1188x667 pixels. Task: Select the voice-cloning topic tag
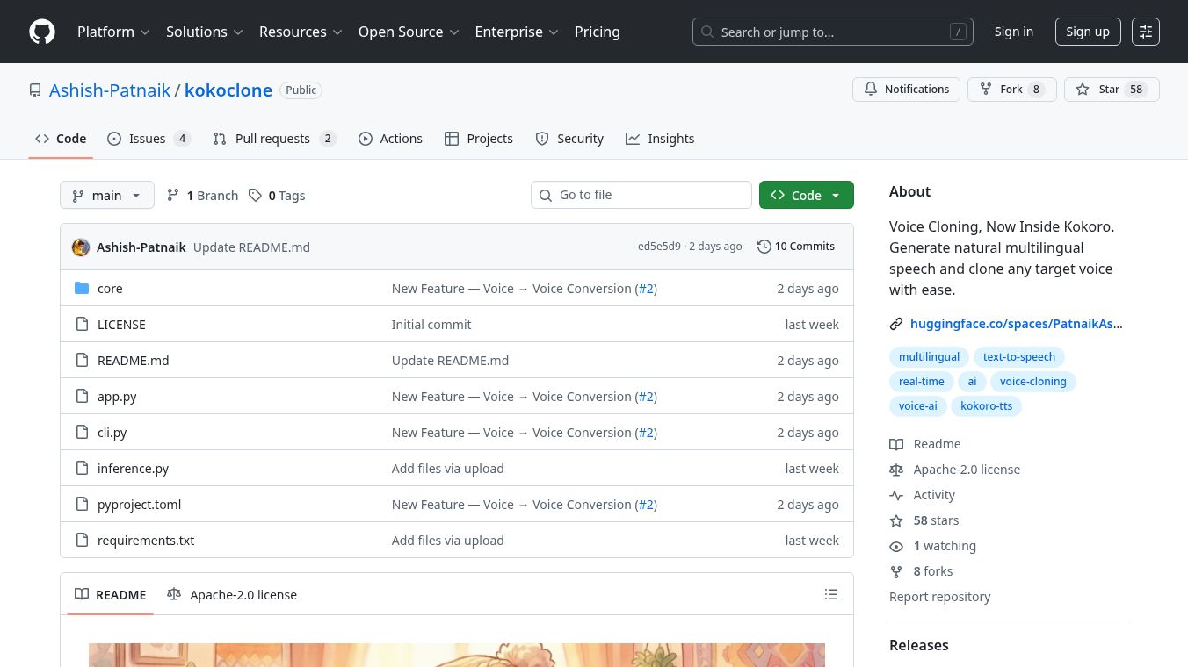click(x=1032, y=382)
